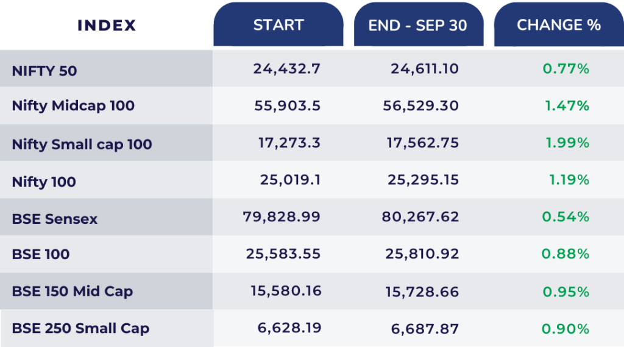The height and width of the screenshot is (347, 624).
Task: Click the 1.99% change value
Action: [x=566, y=143]
